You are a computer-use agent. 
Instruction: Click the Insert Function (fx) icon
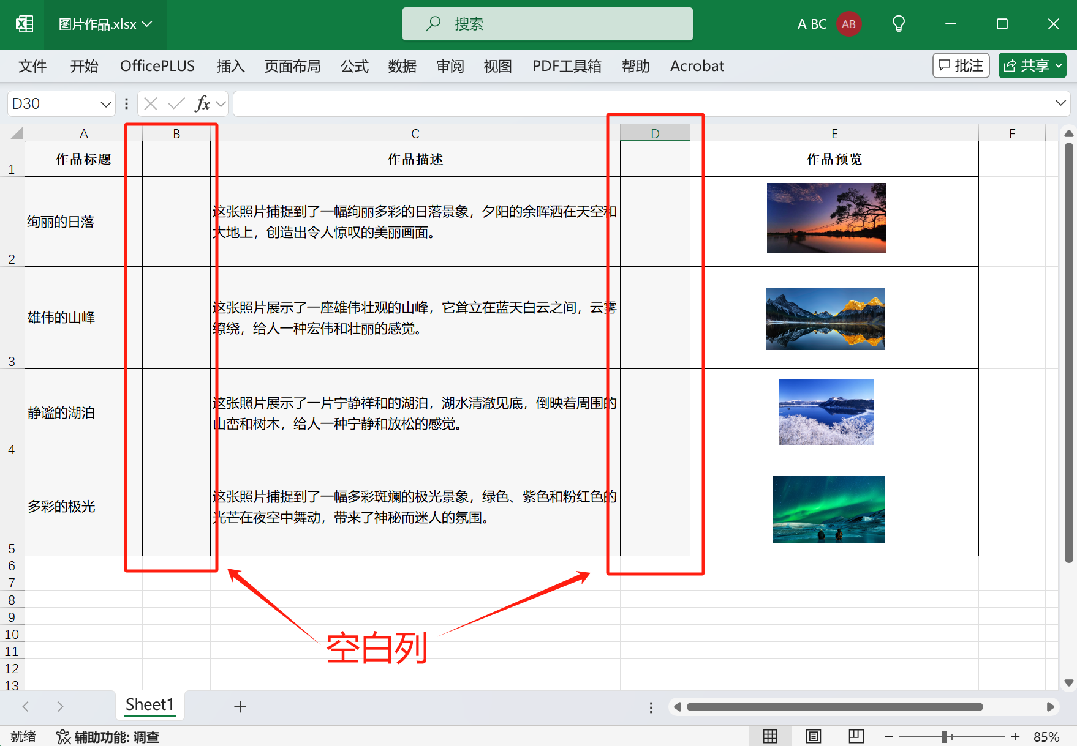pos(203,103)
